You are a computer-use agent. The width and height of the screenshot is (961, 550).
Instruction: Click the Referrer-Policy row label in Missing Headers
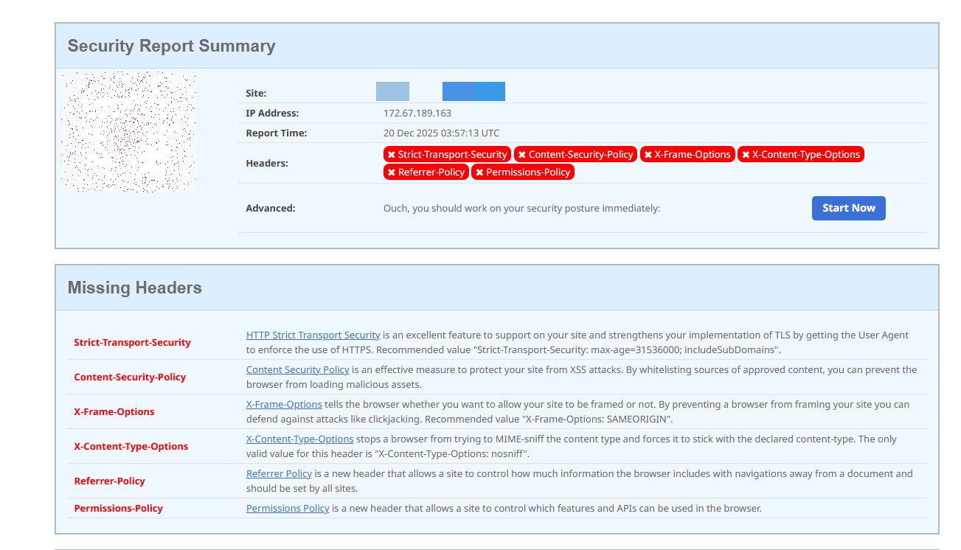click(109, 481)
